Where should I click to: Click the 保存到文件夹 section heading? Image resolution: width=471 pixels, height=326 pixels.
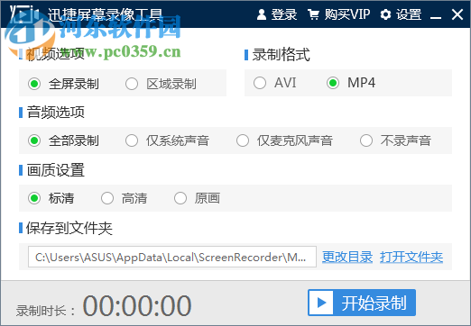click(69, 228)
